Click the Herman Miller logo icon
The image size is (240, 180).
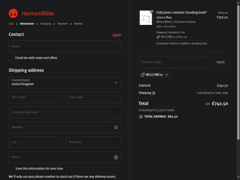pos(13,13)
